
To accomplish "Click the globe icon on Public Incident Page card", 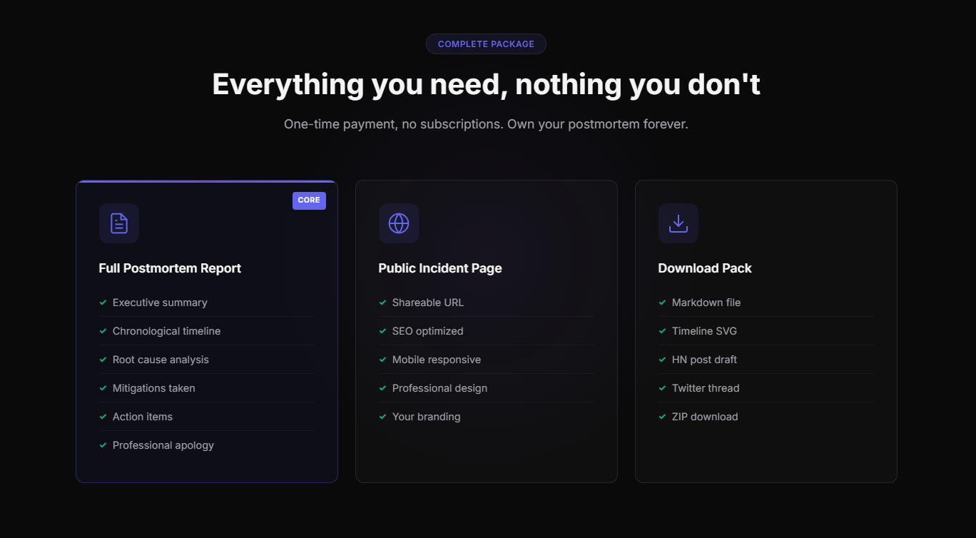I will tap(399, 223).
